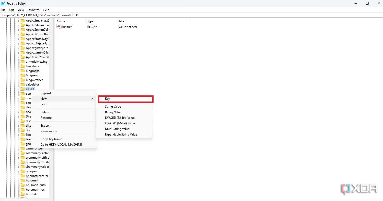
Task: Expand the AppXz2d7qm1dm key arrow
Action: (x=18, y=25)
